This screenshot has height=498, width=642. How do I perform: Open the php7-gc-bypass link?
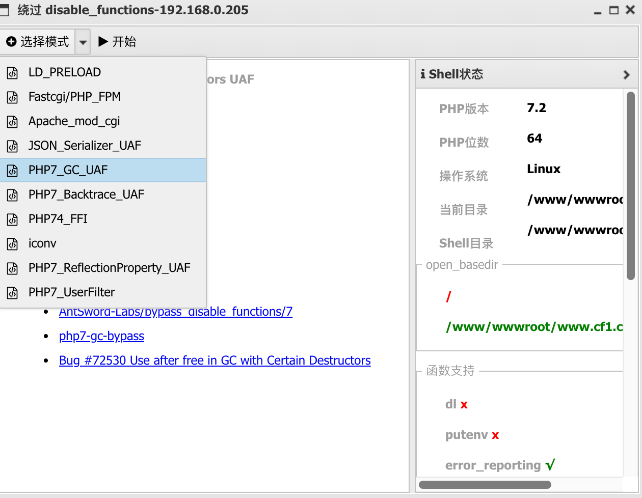[x=101, y=336]
